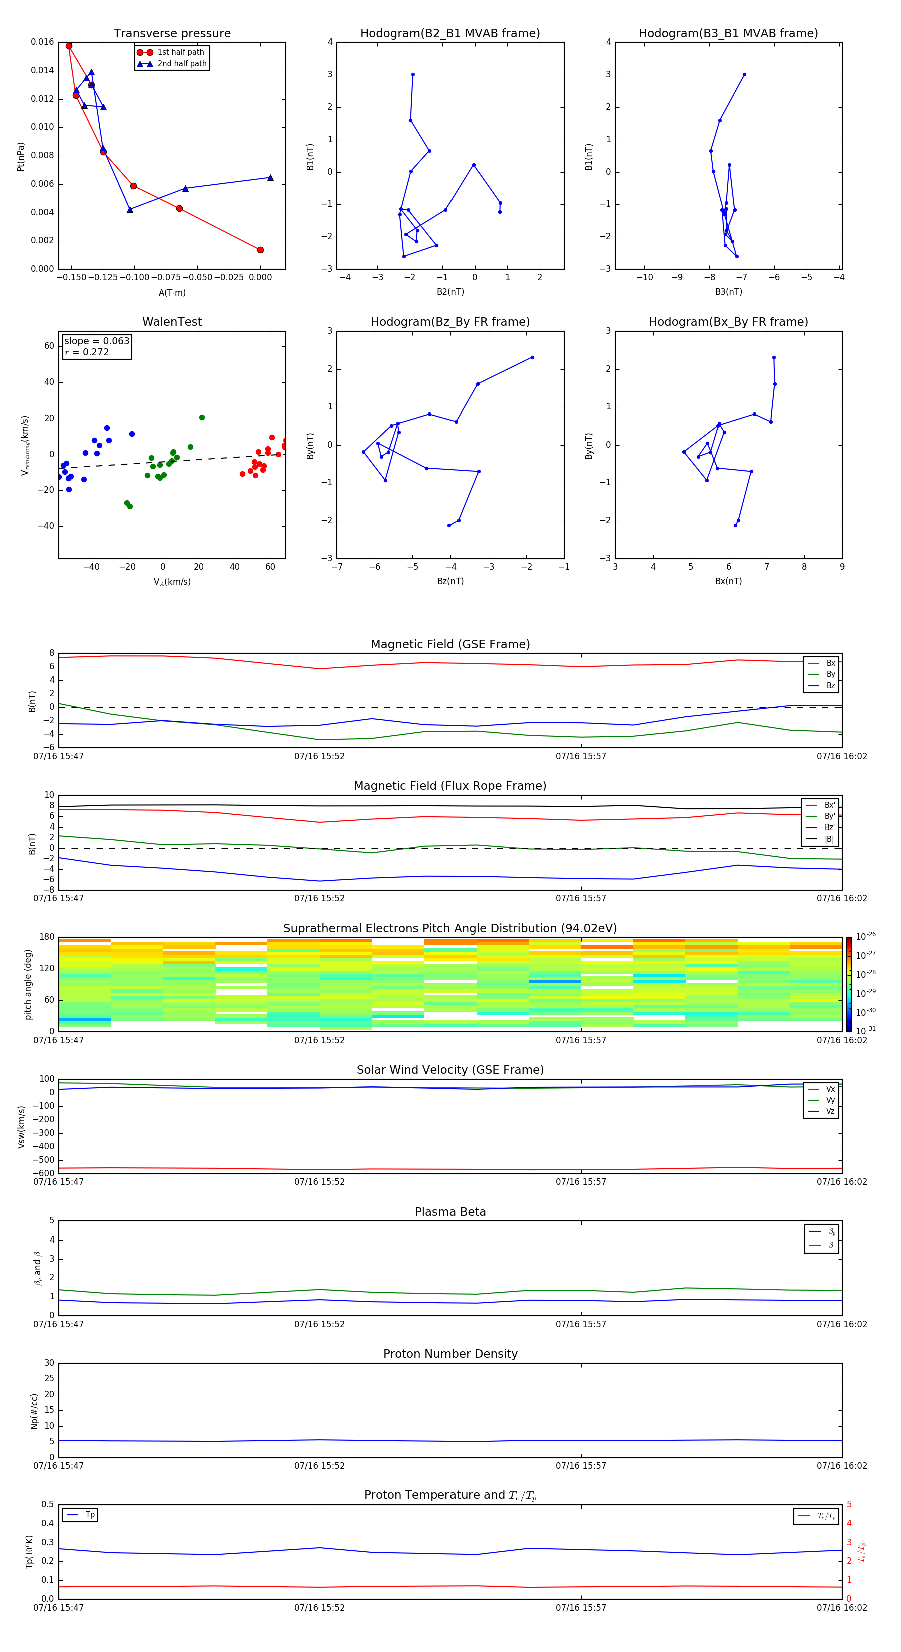The width and height of the screenshot is (901, 1652).
Task: Click 'Solar Wind Velocity (GSE Frame)' title
Action: click(x=450, y=1070)
